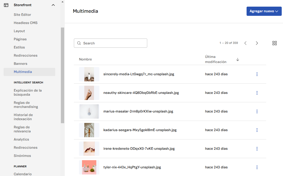283x176 pixels.
Task: Open options menu for tyler-nix image
Action: pos(257,167)
